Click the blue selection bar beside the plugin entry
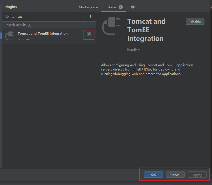The height and width of the screenshot is (185, 212). click(x=1, y=36)
